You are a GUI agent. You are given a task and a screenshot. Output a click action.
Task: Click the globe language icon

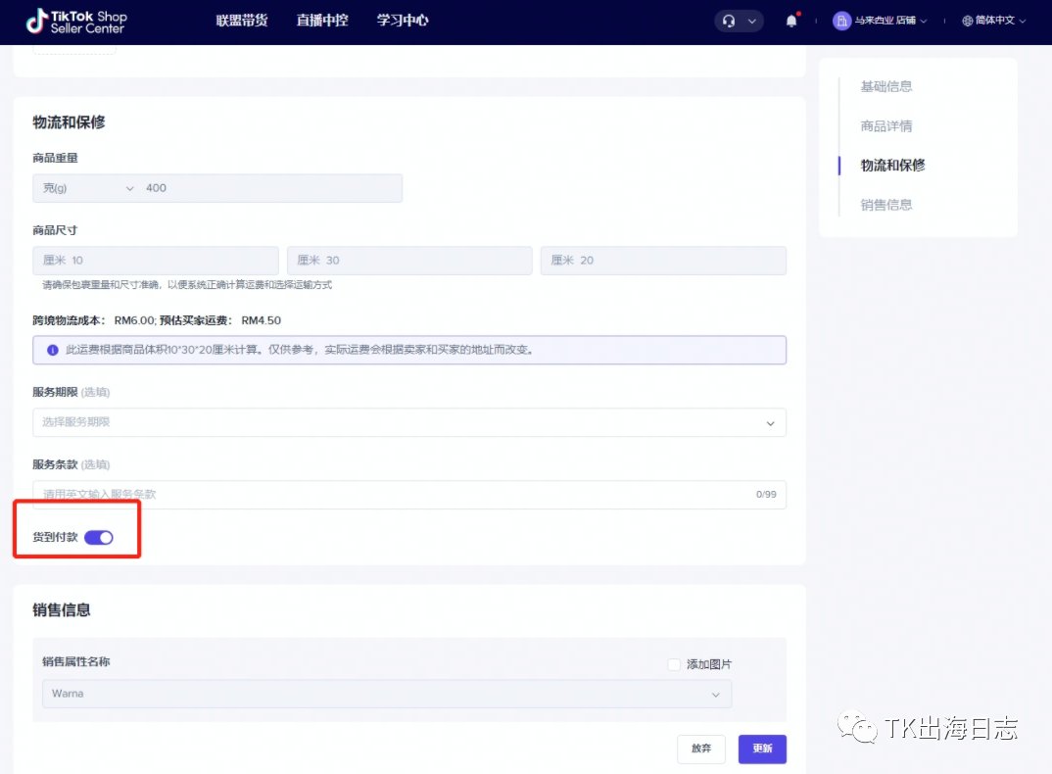[x=968, y=21]
